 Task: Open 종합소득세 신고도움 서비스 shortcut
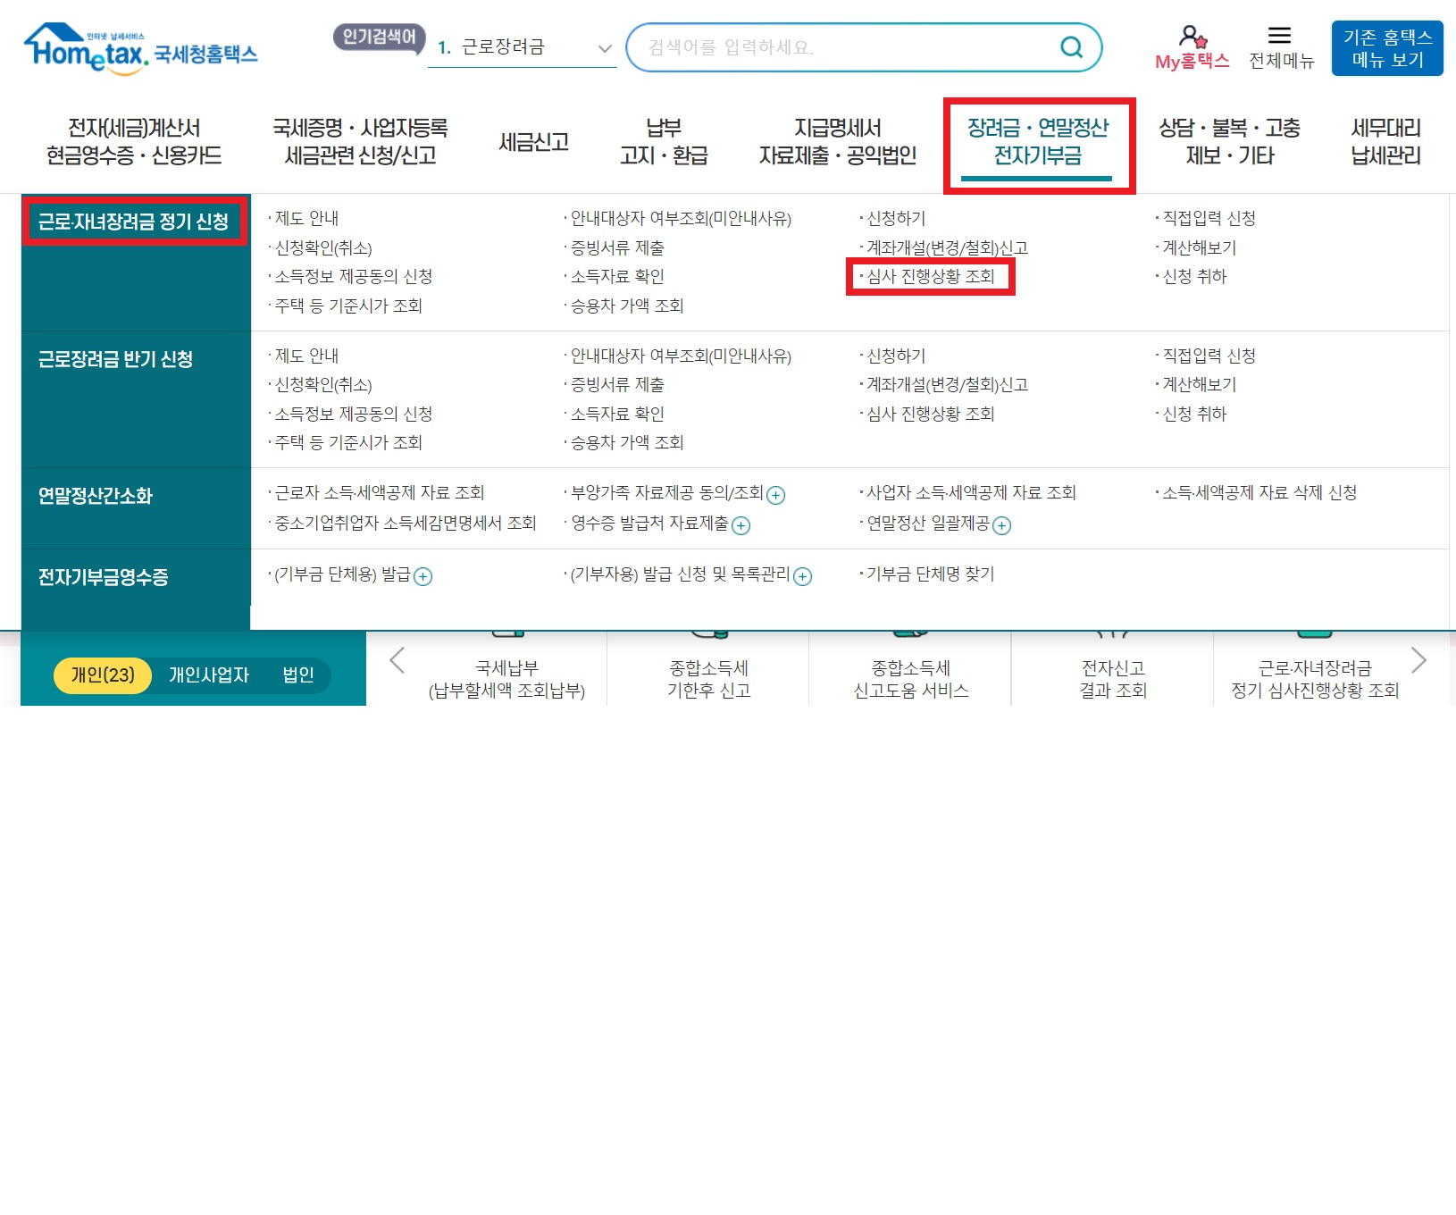[911, 680]
